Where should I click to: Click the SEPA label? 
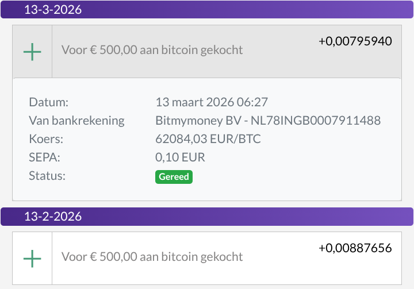pos(44,157)
